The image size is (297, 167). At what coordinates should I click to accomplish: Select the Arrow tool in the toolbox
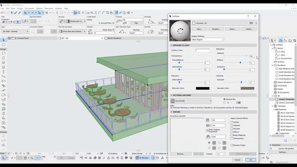click(x=3, y=40)
